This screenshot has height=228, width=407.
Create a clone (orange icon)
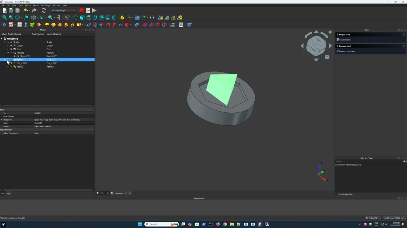[x=39, y=25]
